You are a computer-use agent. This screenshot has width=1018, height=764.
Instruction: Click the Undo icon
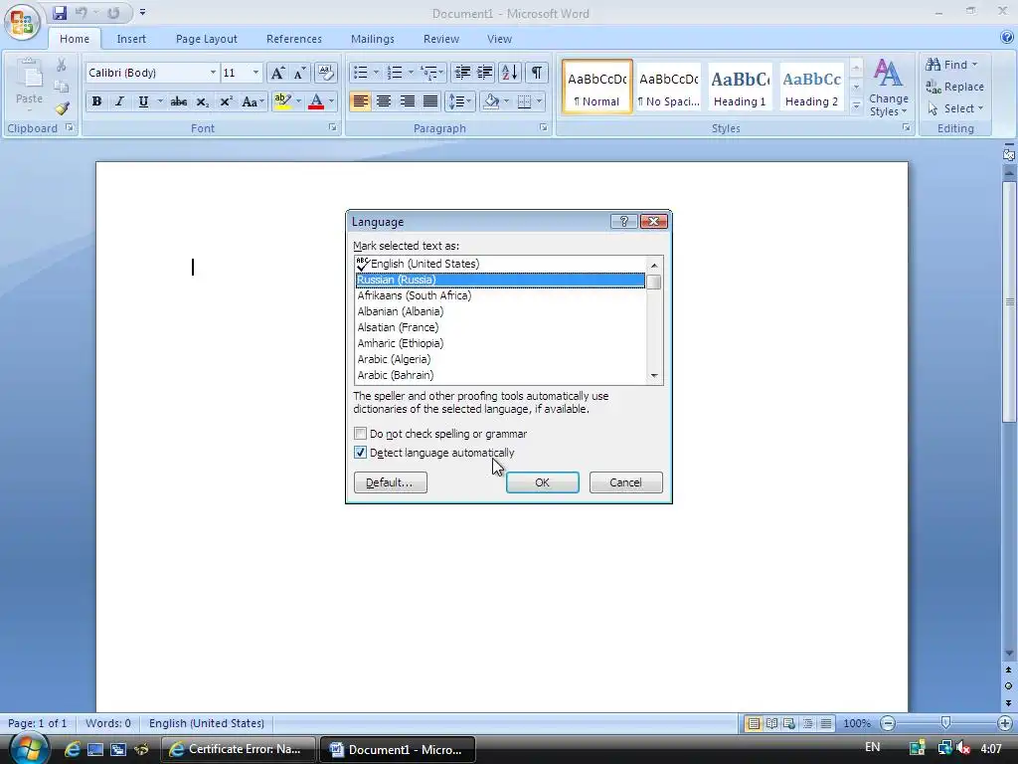(x=82, y=13)
